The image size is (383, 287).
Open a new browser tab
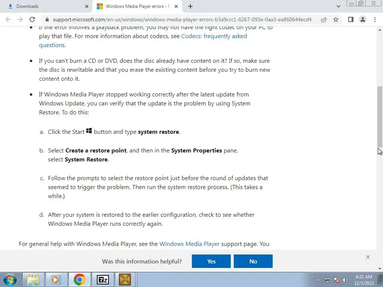point(190,6)
